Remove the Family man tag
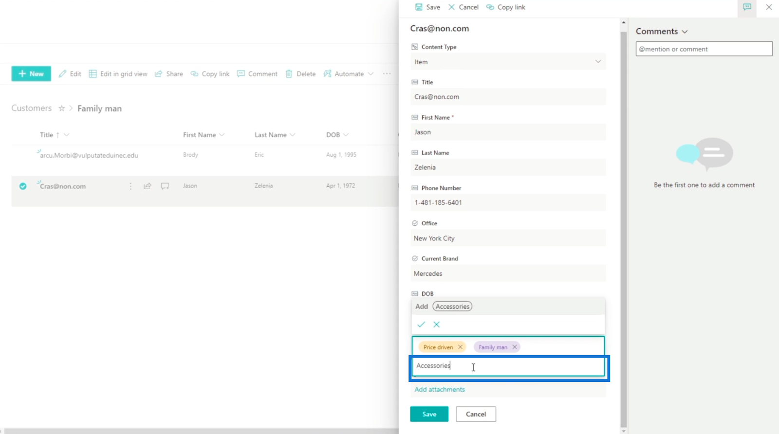Viewport: 779px width, 434px height. point(515,347)
